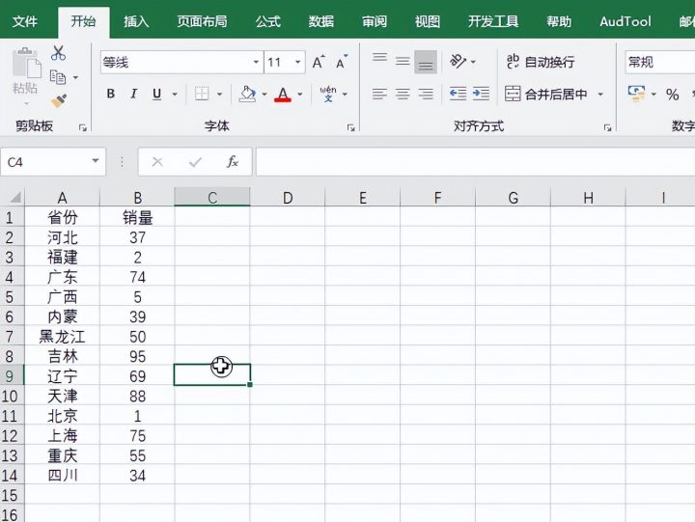Screen dimensions: 695x522
Task: Decrease indent icon
Action: (458, 94)
